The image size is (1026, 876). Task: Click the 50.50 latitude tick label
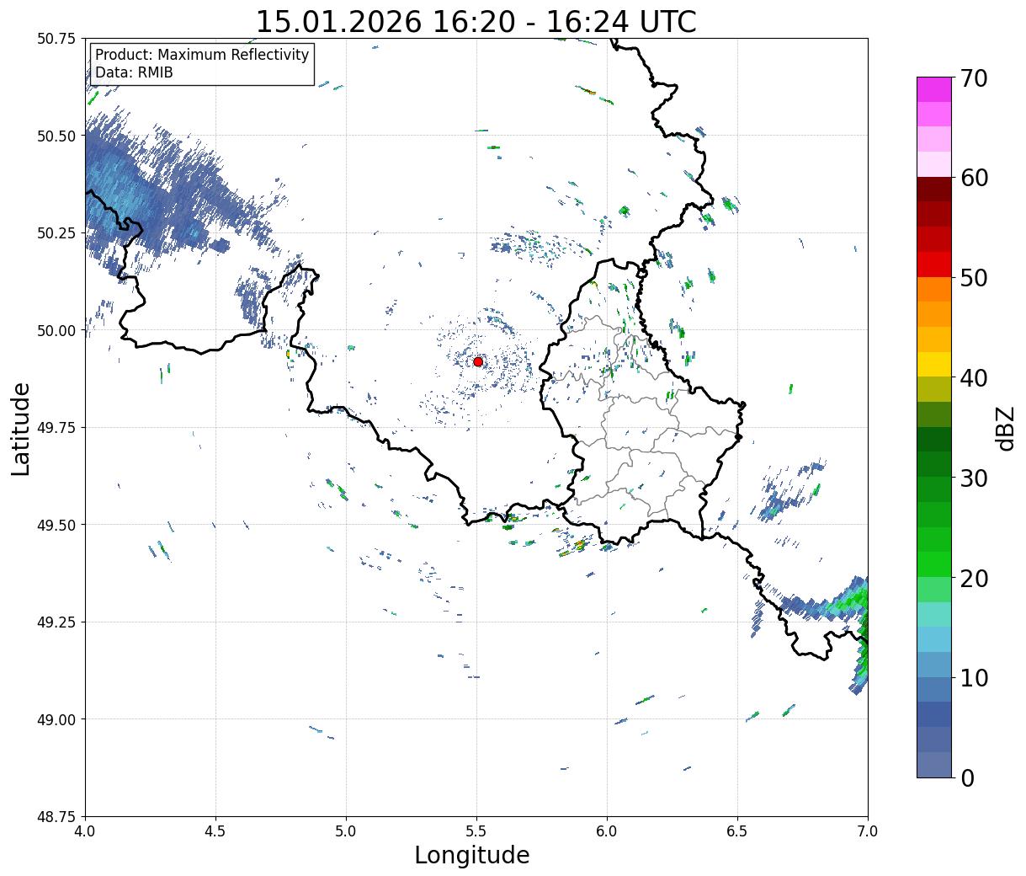[56, 136]
